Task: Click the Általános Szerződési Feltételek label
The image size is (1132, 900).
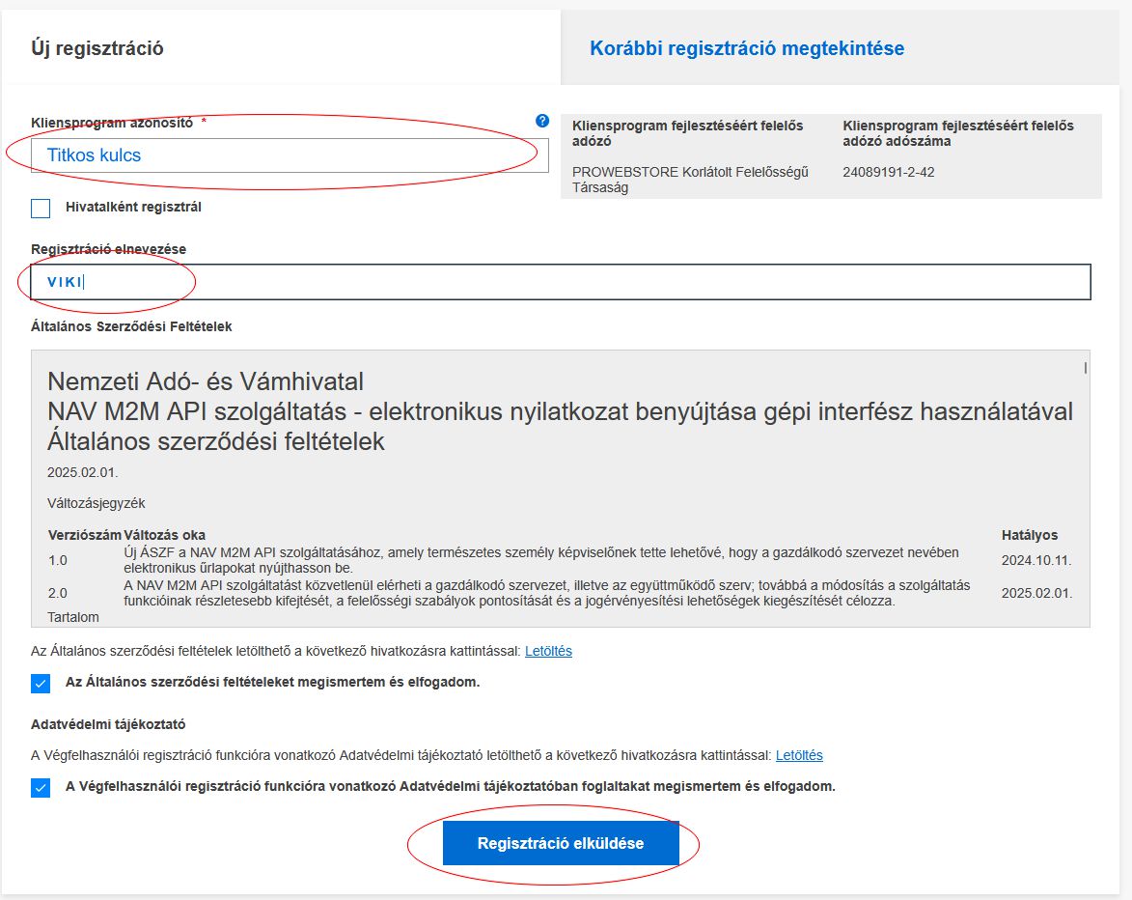Action: tap(131, 326)
